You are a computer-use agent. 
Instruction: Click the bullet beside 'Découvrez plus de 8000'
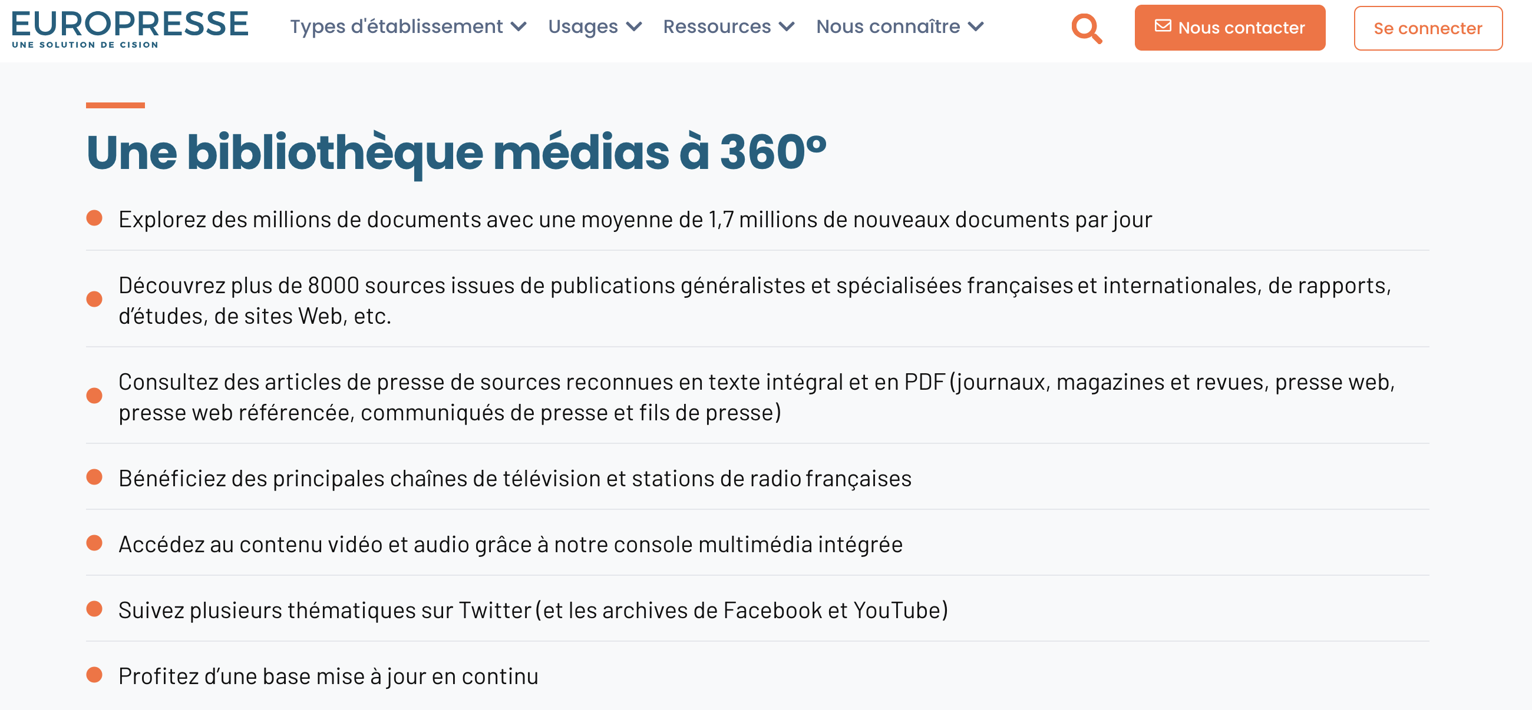[94, 299]
